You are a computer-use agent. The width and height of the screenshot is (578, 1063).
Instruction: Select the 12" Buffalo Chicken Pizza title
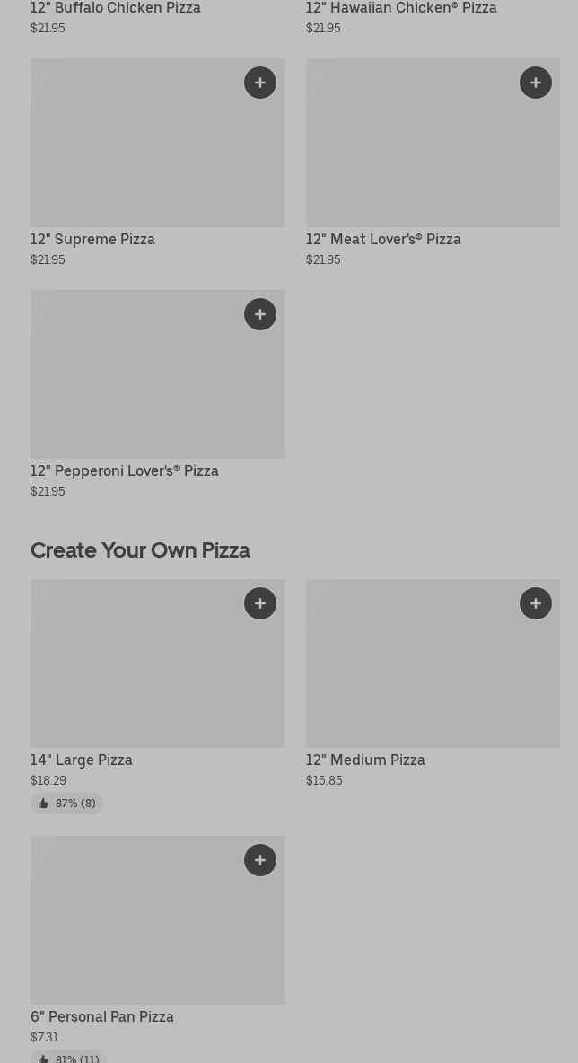click(x=116, y=8)
